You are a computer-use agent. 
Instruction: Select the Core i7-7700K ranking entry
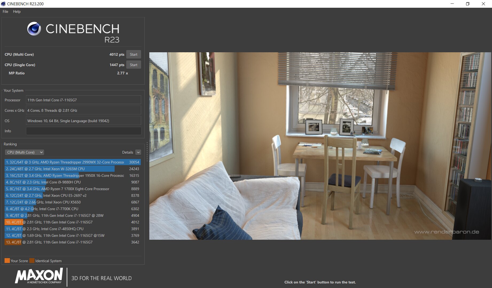pyautogui.click(x=73, y=209)
